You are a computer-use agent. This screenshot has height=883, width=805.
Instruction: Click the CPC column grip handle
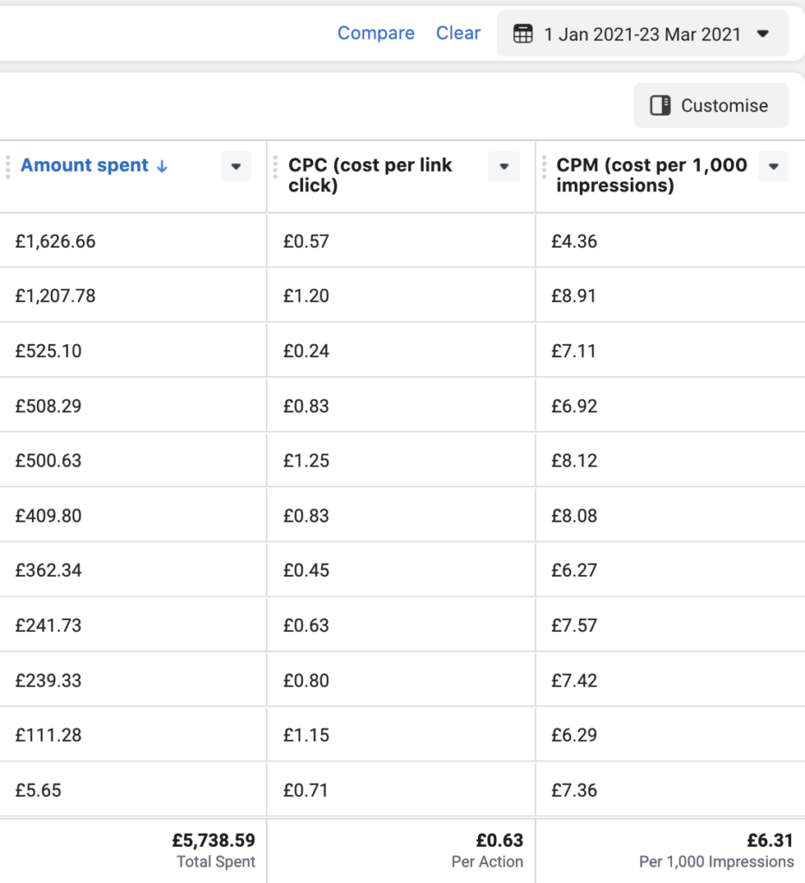click(x=275, y=166)
